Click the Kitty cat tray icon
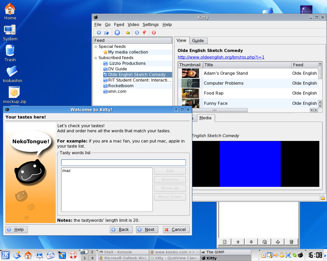Screen dimensions: 327x261 click(300, 255)
